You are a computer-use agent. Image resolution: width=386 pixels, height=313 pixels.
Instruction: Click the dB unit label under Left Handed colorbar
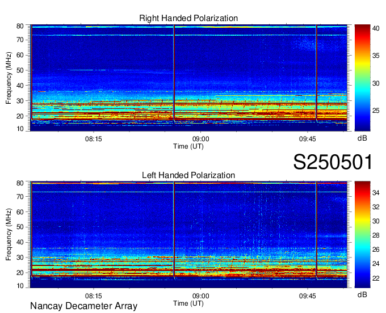(x=362, y=295)
